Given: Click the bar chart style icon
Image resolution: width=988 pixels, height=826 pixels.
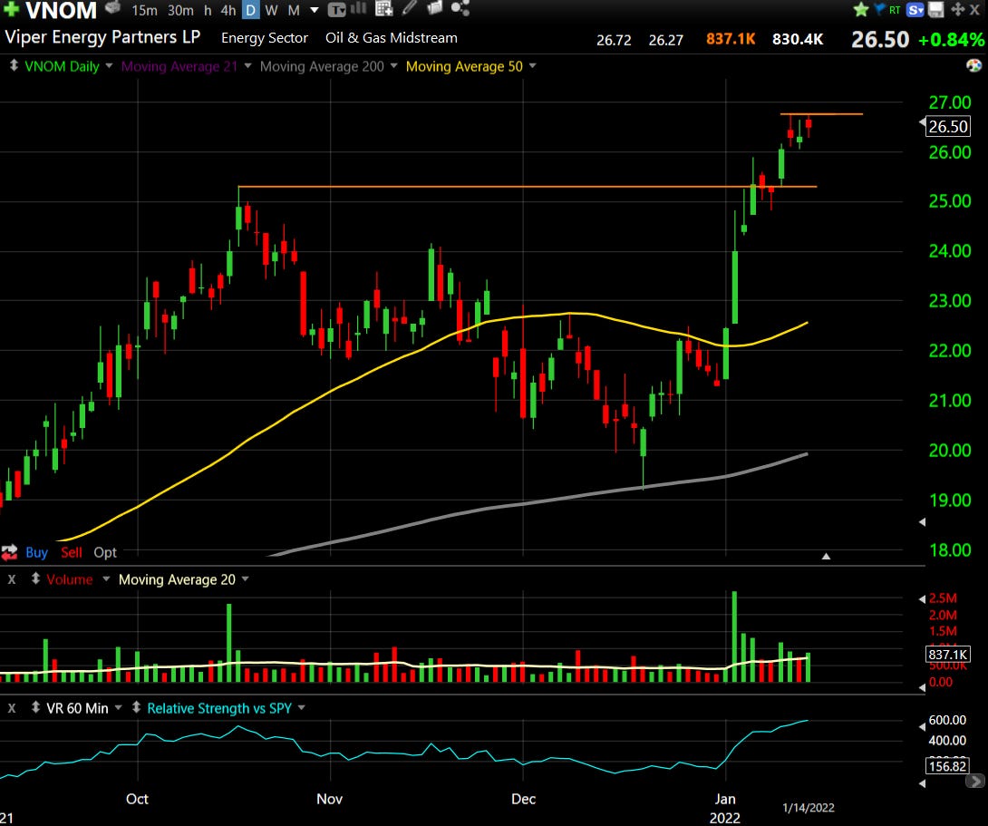Looking at the screenshot, I should coord(358,8).
